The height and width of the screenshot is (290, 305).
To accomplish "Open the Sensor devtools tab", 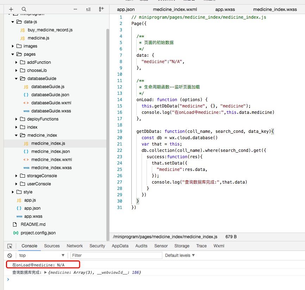I will [x=161, y=246].
